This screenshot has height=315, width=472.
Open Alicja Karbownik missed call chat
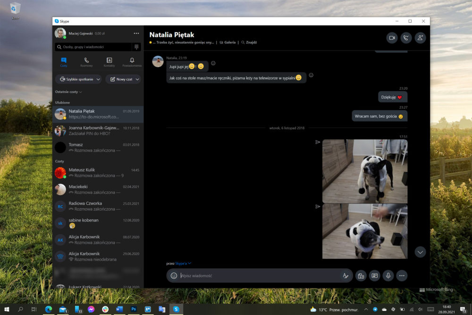tap(98, 256)
